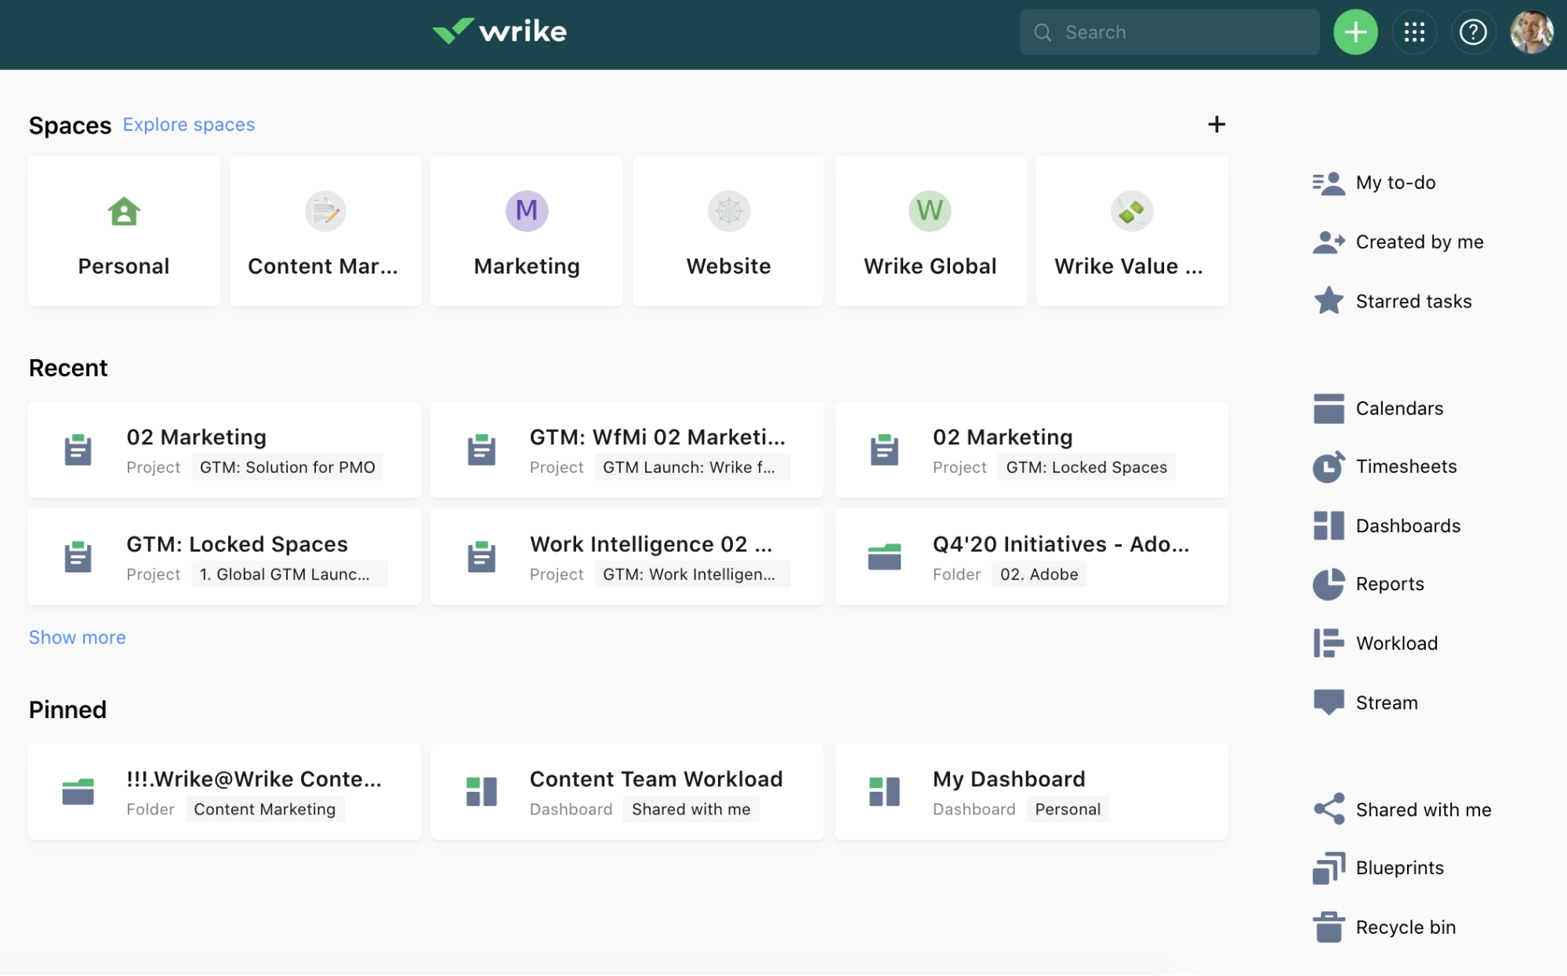Open the apps grid launcher icon

pyautogui.click(x=1414, y=32)
